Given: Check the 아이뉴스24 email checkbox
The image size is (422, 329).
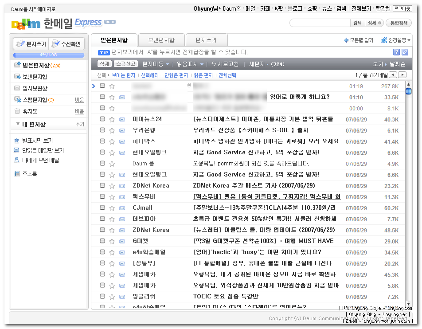Looking at the screenshot, I should coord(102,119).
